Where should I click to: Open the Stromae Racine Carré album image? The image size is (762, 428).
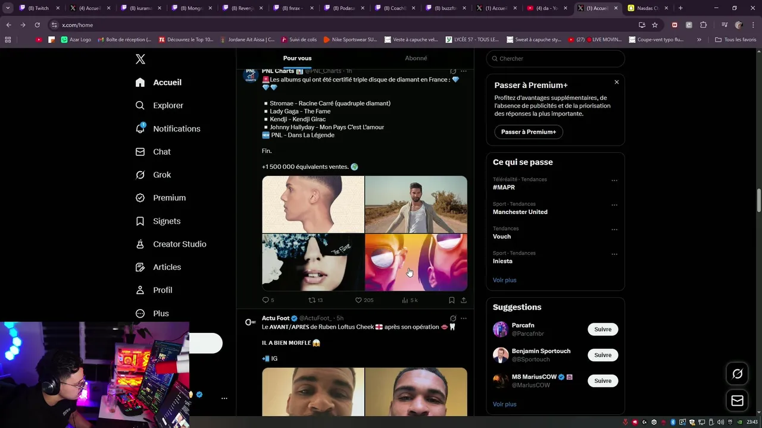313,204
